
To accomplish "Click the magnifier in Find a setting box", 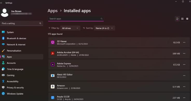I will tap(40, 23).
